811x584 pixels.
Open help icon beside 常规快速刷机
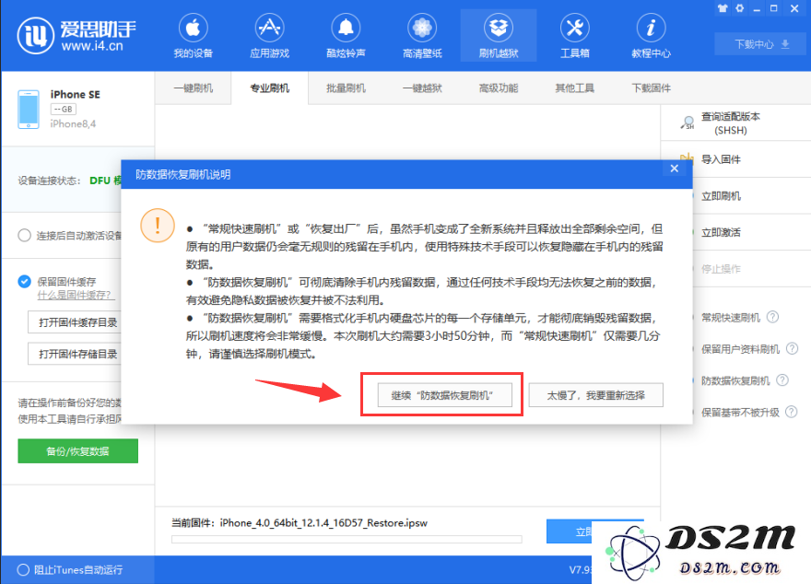point(772,317)
